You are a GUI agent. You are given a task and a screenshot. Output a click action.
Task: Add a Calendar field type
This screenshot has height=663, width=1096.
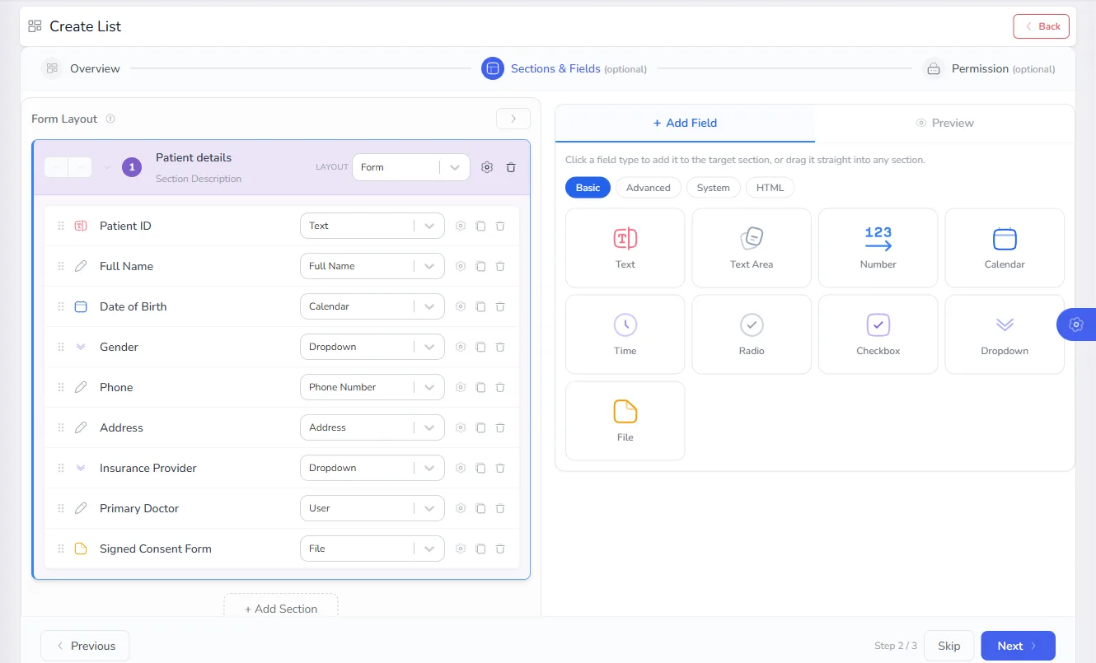click(1005, 248)
